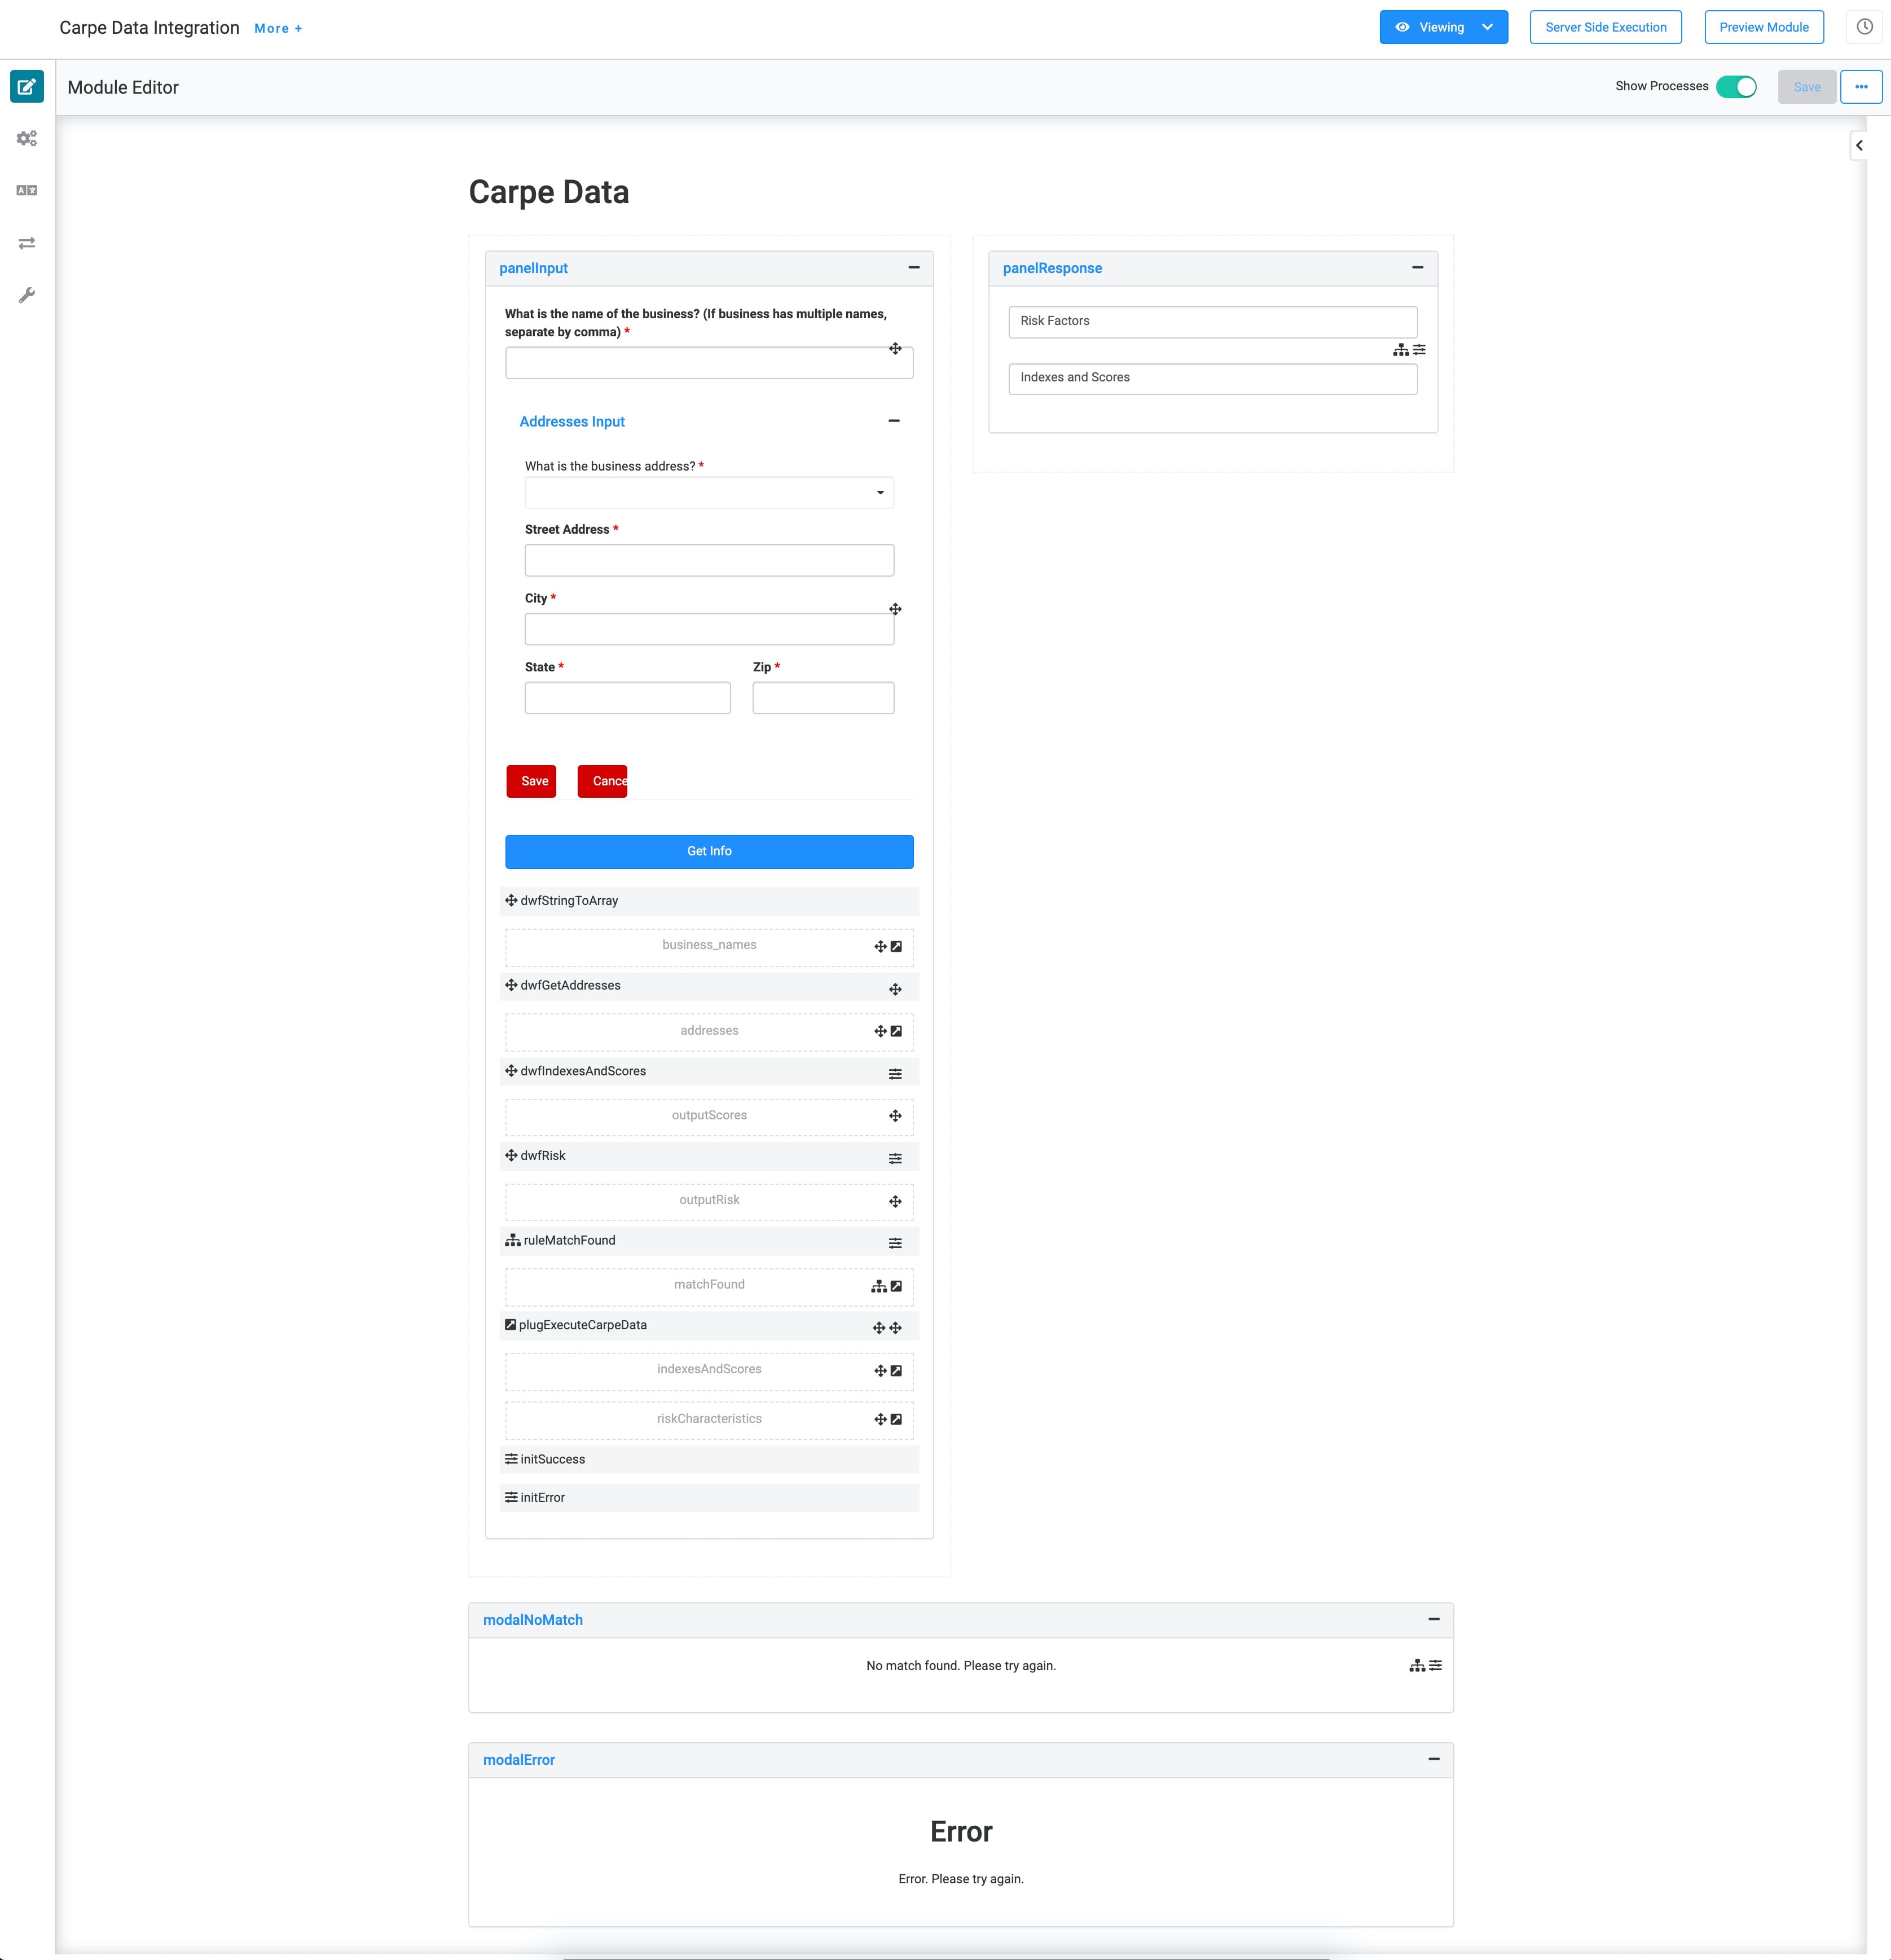Collapse the panelInput panel
1891x1960 pixels.
pyautogui.click(x=913, y=268)
